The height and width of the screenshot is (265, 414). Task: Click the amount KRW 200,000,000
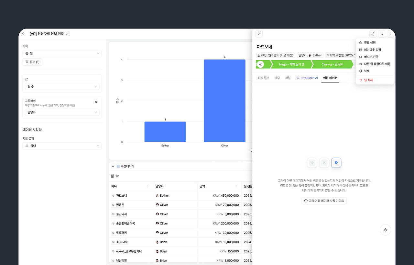226,224
